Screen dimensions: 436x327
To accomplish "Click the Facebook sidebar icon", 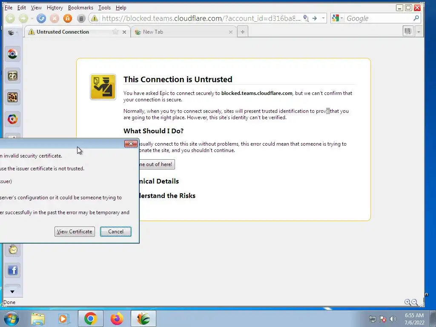I will (x=12, y=270).
